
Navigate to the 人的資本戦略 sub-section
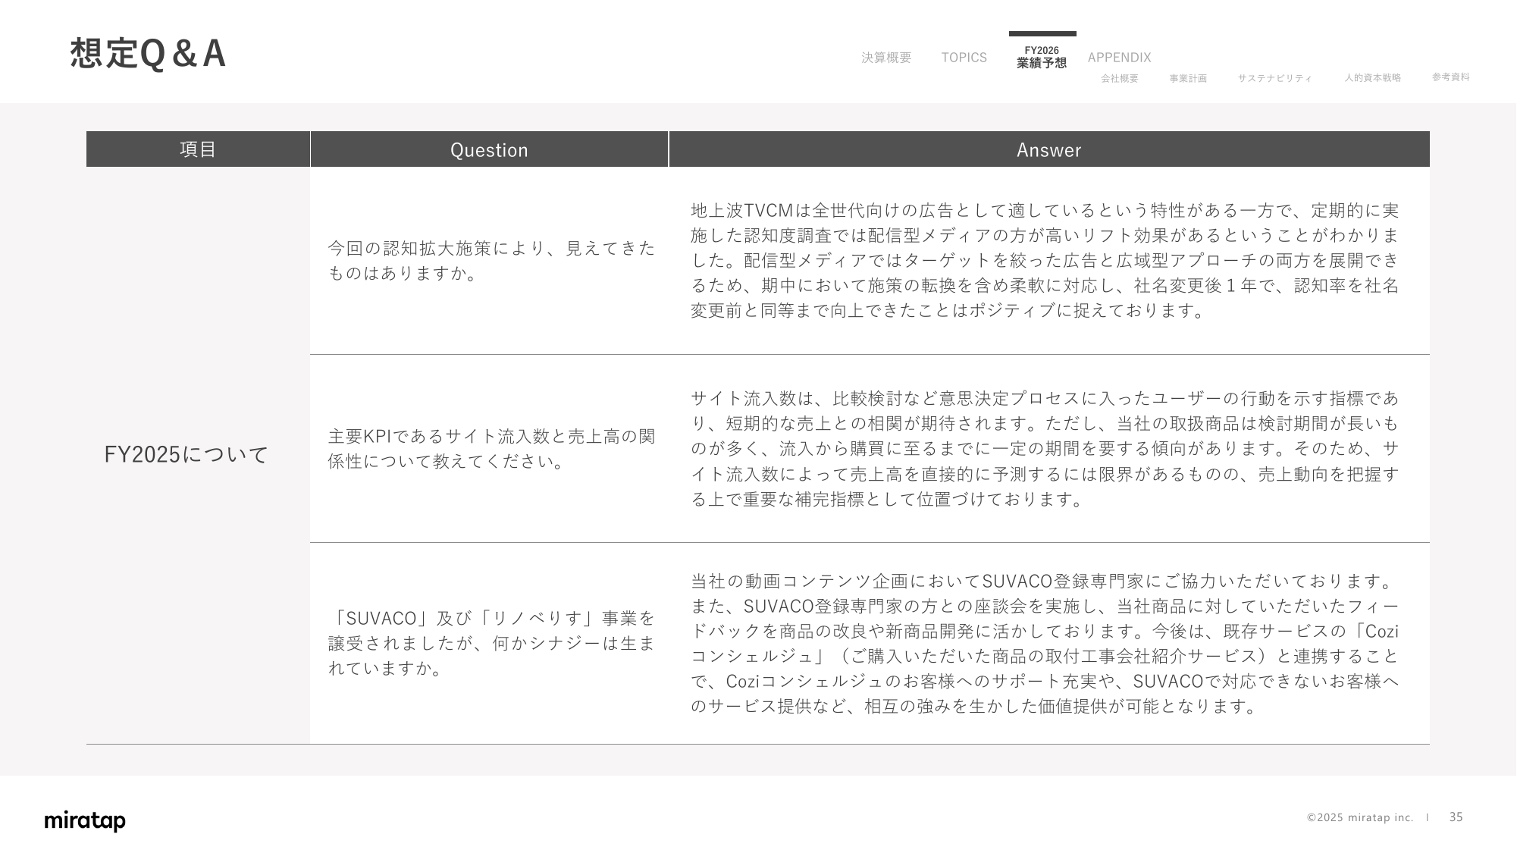[x=1372, y=77]
